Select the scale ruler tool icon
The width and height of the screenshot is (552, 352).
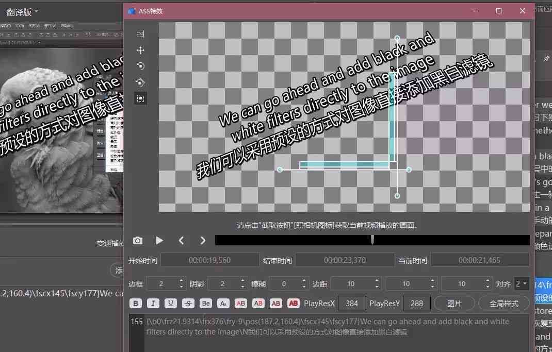(x=140, y=34)
